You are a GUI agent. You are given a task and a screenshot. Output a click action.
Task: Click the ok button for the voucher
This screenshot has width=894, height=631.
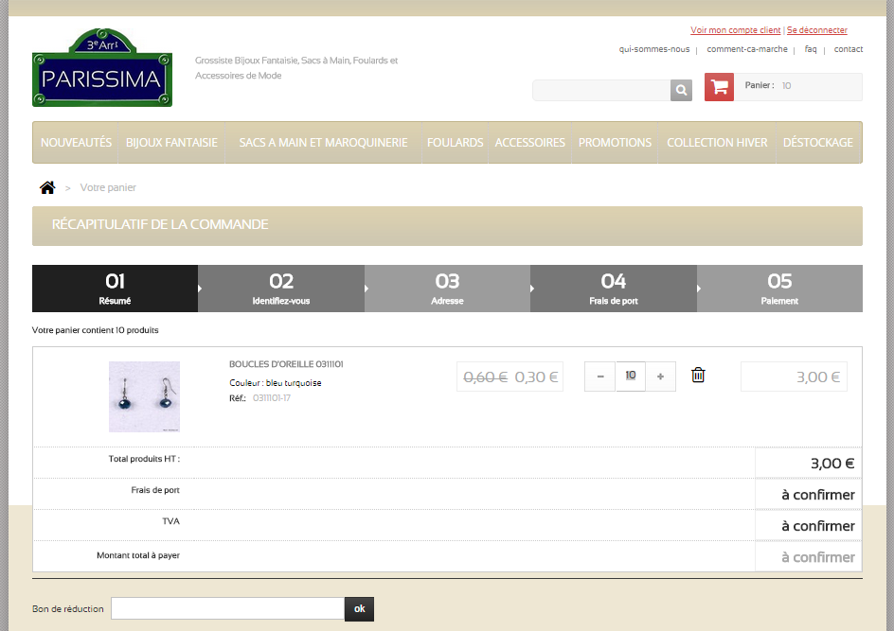[x=359, y=609]
